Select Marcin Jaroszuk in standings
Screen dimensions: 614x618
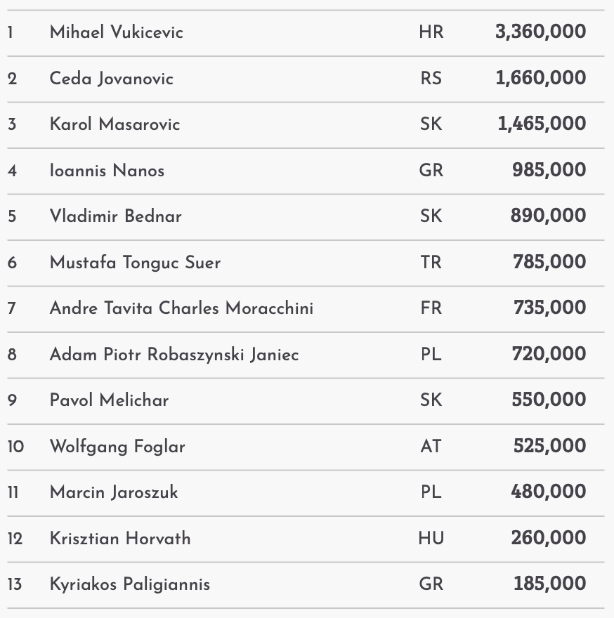click(114, 492)
